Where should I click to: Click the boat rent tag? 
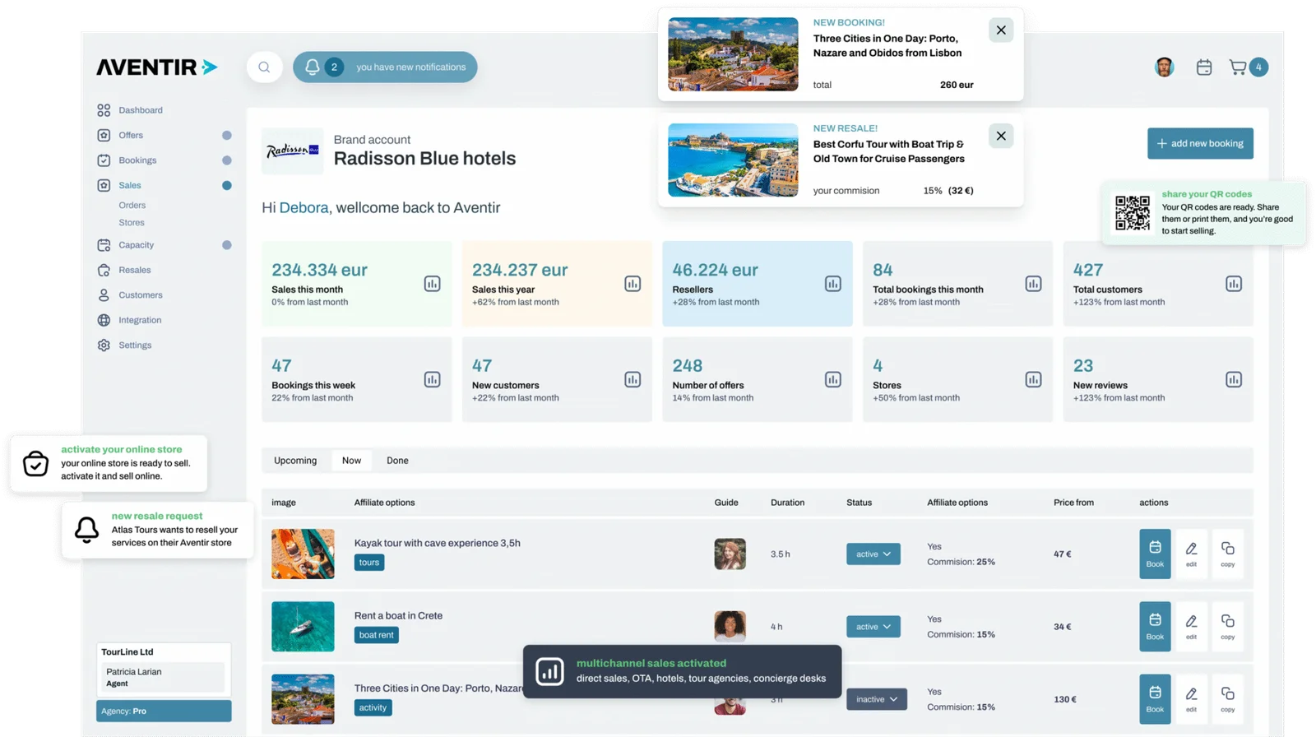pyautogui.click(x=376, y=635)
